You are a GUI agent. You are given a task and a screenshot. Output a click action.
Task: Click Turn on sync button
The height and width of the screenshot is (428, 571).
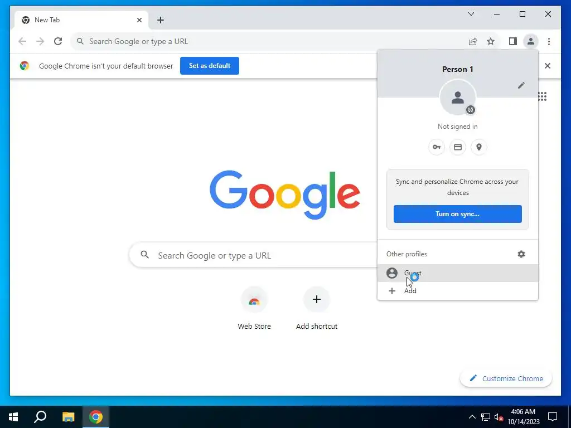[457, 214]
